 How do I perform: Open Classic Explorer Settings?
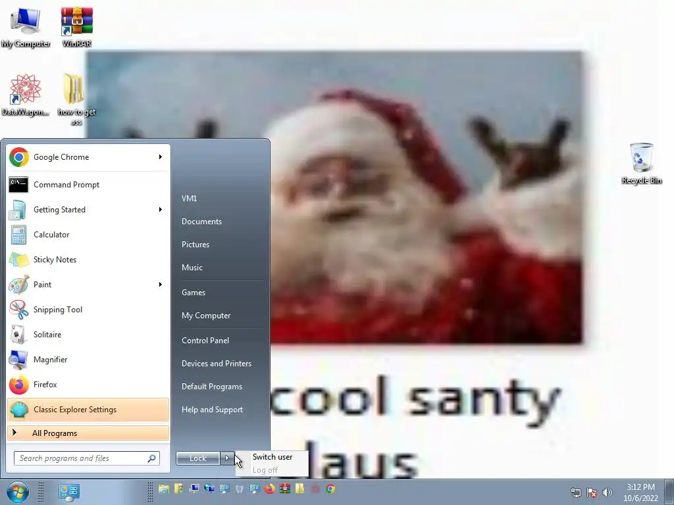coord(88,410)
